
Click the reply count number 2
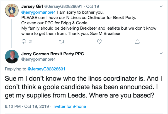[30, 42]
